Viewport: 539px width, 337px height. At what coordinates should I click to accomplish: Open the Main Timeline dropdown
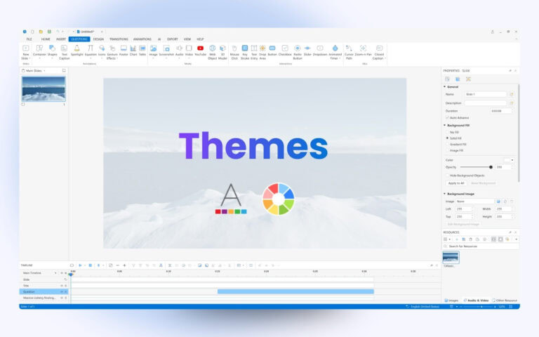55,273
